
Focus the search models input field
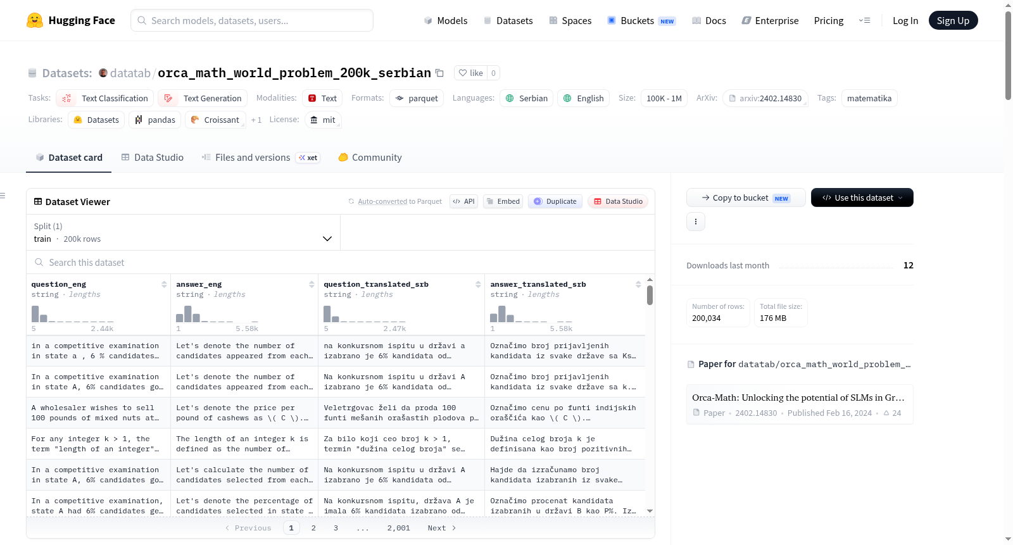[252, 20]
